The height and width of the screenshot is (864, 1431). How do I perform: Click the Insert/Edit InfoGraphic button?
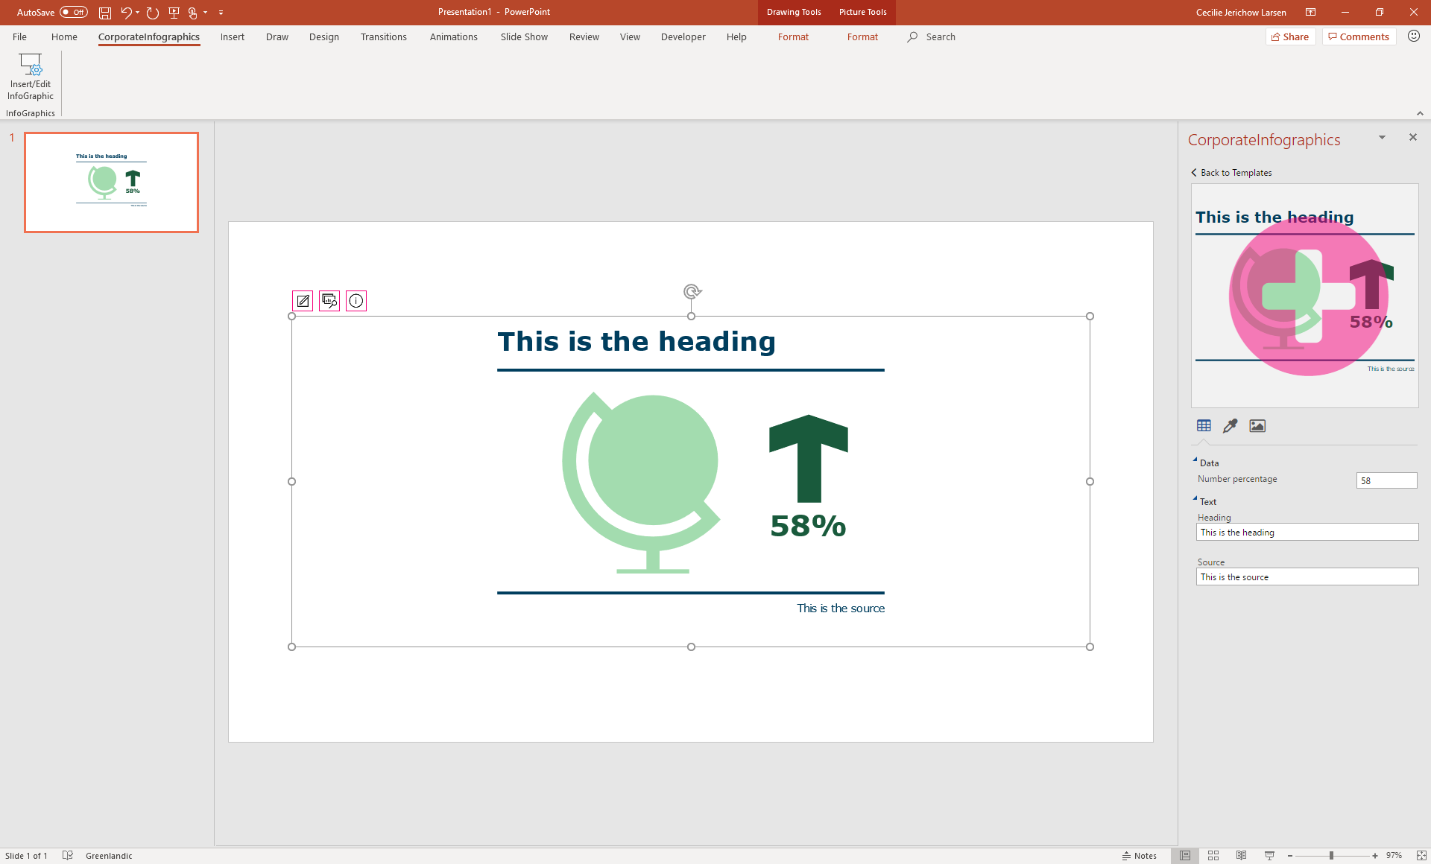(x=31, y=77)
